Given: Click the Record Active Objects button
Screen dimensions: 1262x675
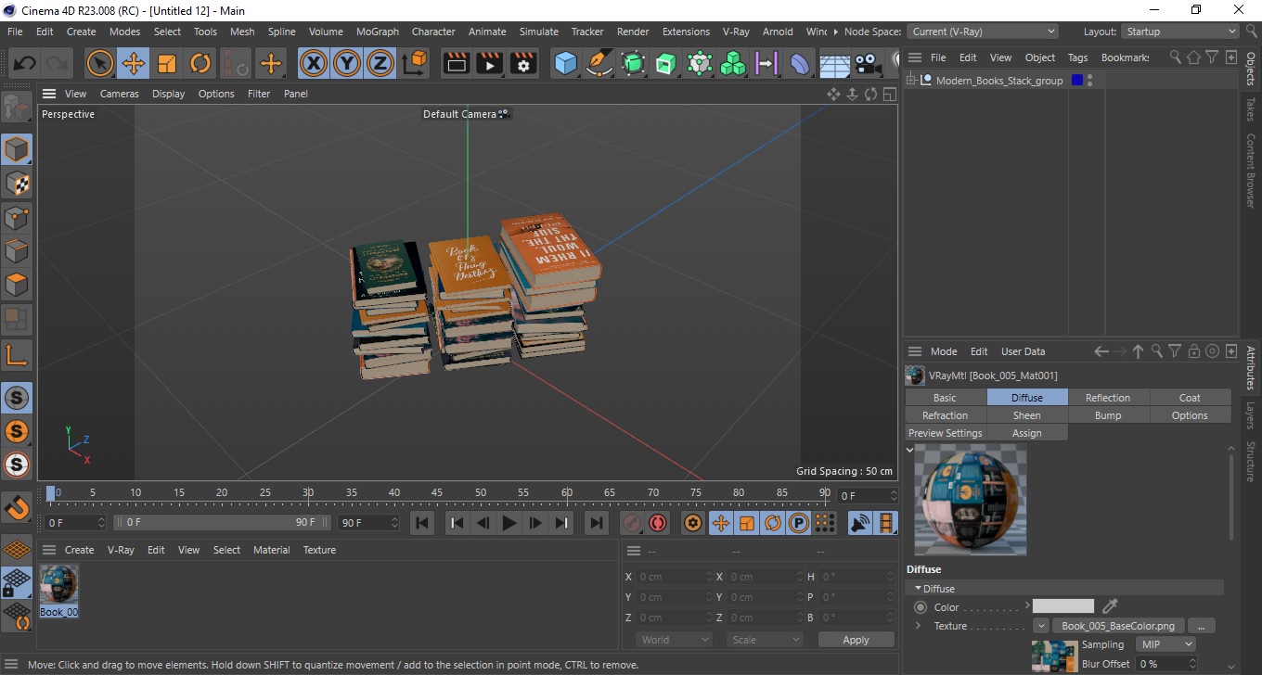Looking at the screenshot, I should tap(632, 523).
